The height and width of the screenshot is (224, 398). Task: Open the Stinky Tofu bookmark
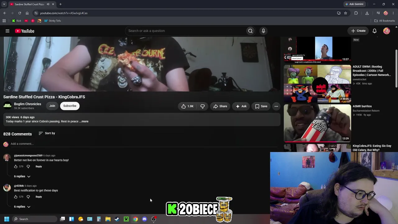point(53,21)
